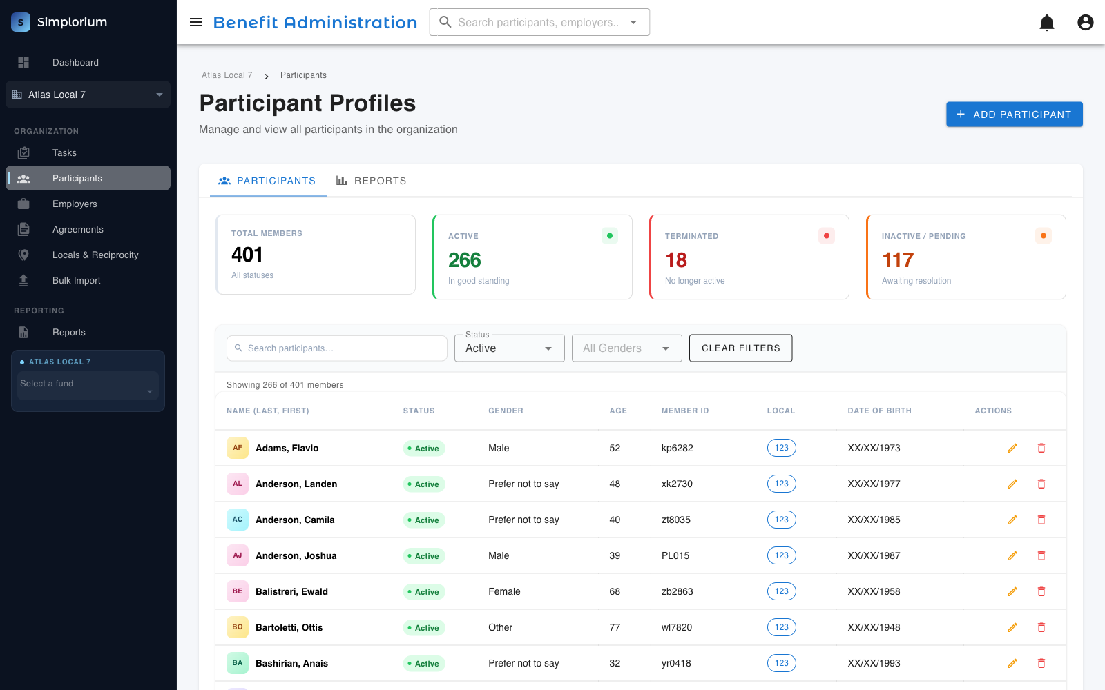Screen dimensions: 1105x690
Task: Expand the Atlas Local 7 organization selector
Action: (88, 95)
